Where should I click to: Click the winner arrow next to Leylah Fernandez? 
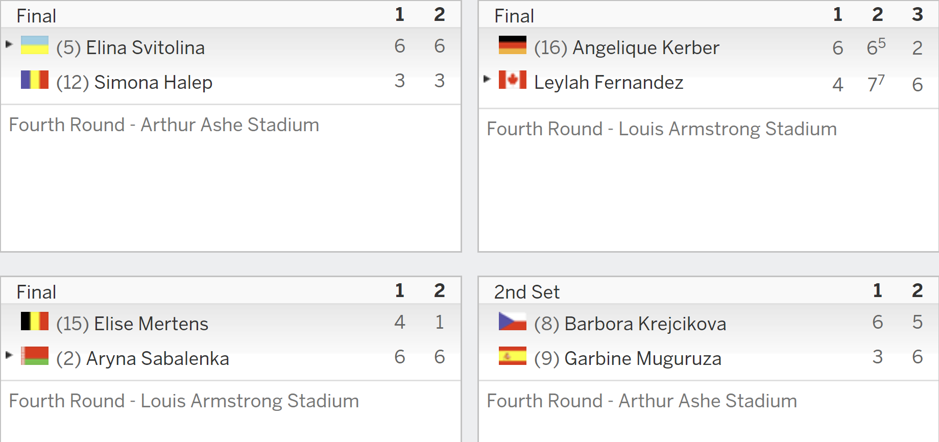point(487,79)
